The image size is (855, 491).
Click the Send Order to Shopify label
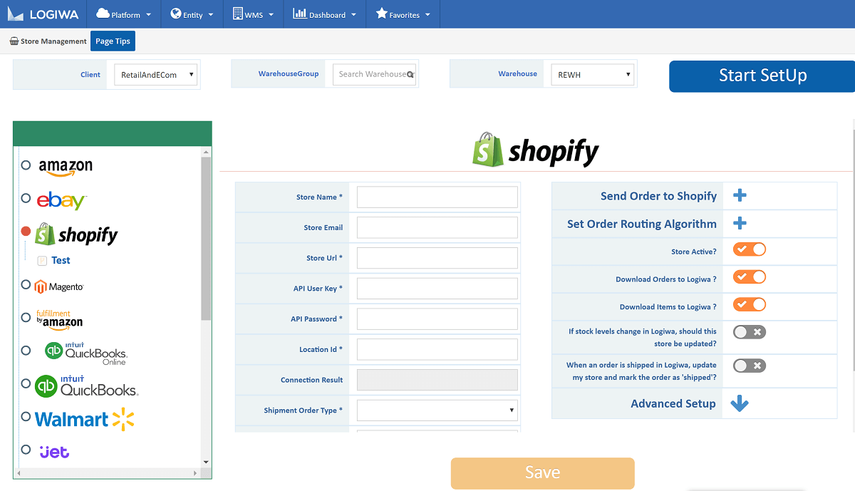pyautogui.click(x=658, y=196)
